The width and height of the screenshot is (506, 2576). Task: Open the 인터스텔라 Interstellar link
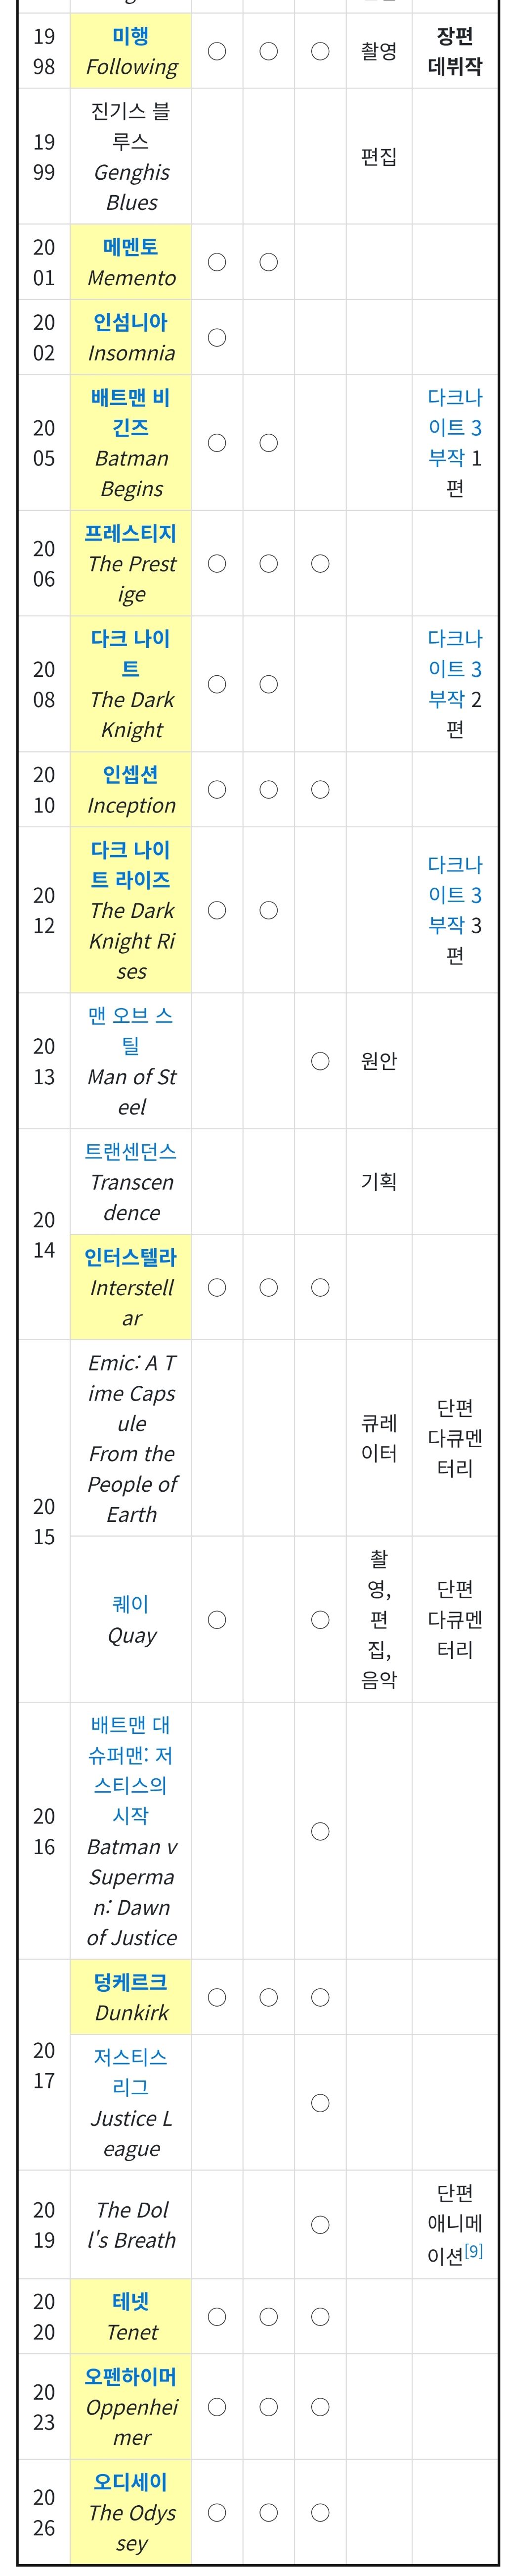(x=131, y=1257)
